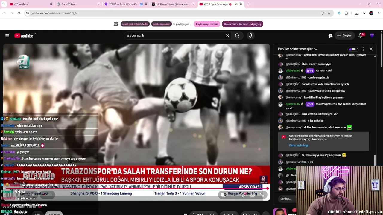Viewport: 383px width, 215px height.
Task: Close the live chat panel
Action: tap(371, 49)
